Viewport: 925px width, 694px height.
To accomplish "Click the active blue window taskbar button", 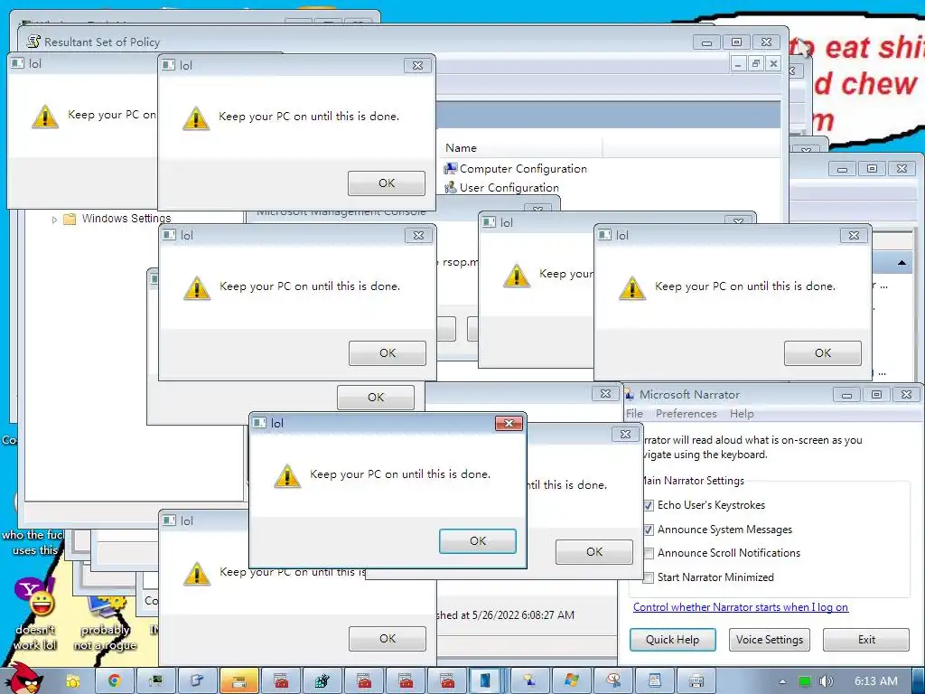I will coord(487,681).
